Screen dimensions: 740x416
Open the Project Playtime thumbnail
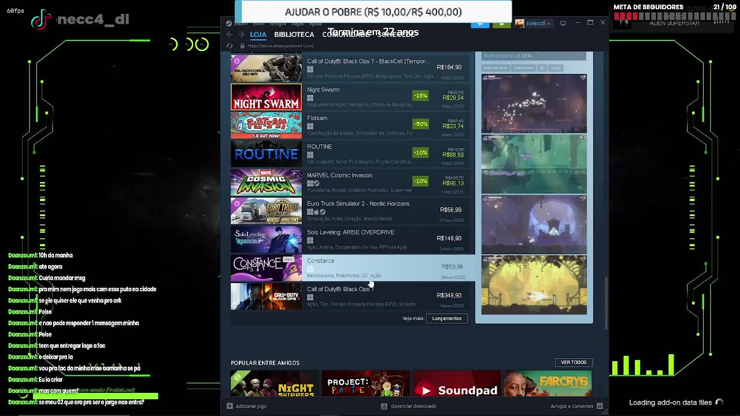point(365,384)
